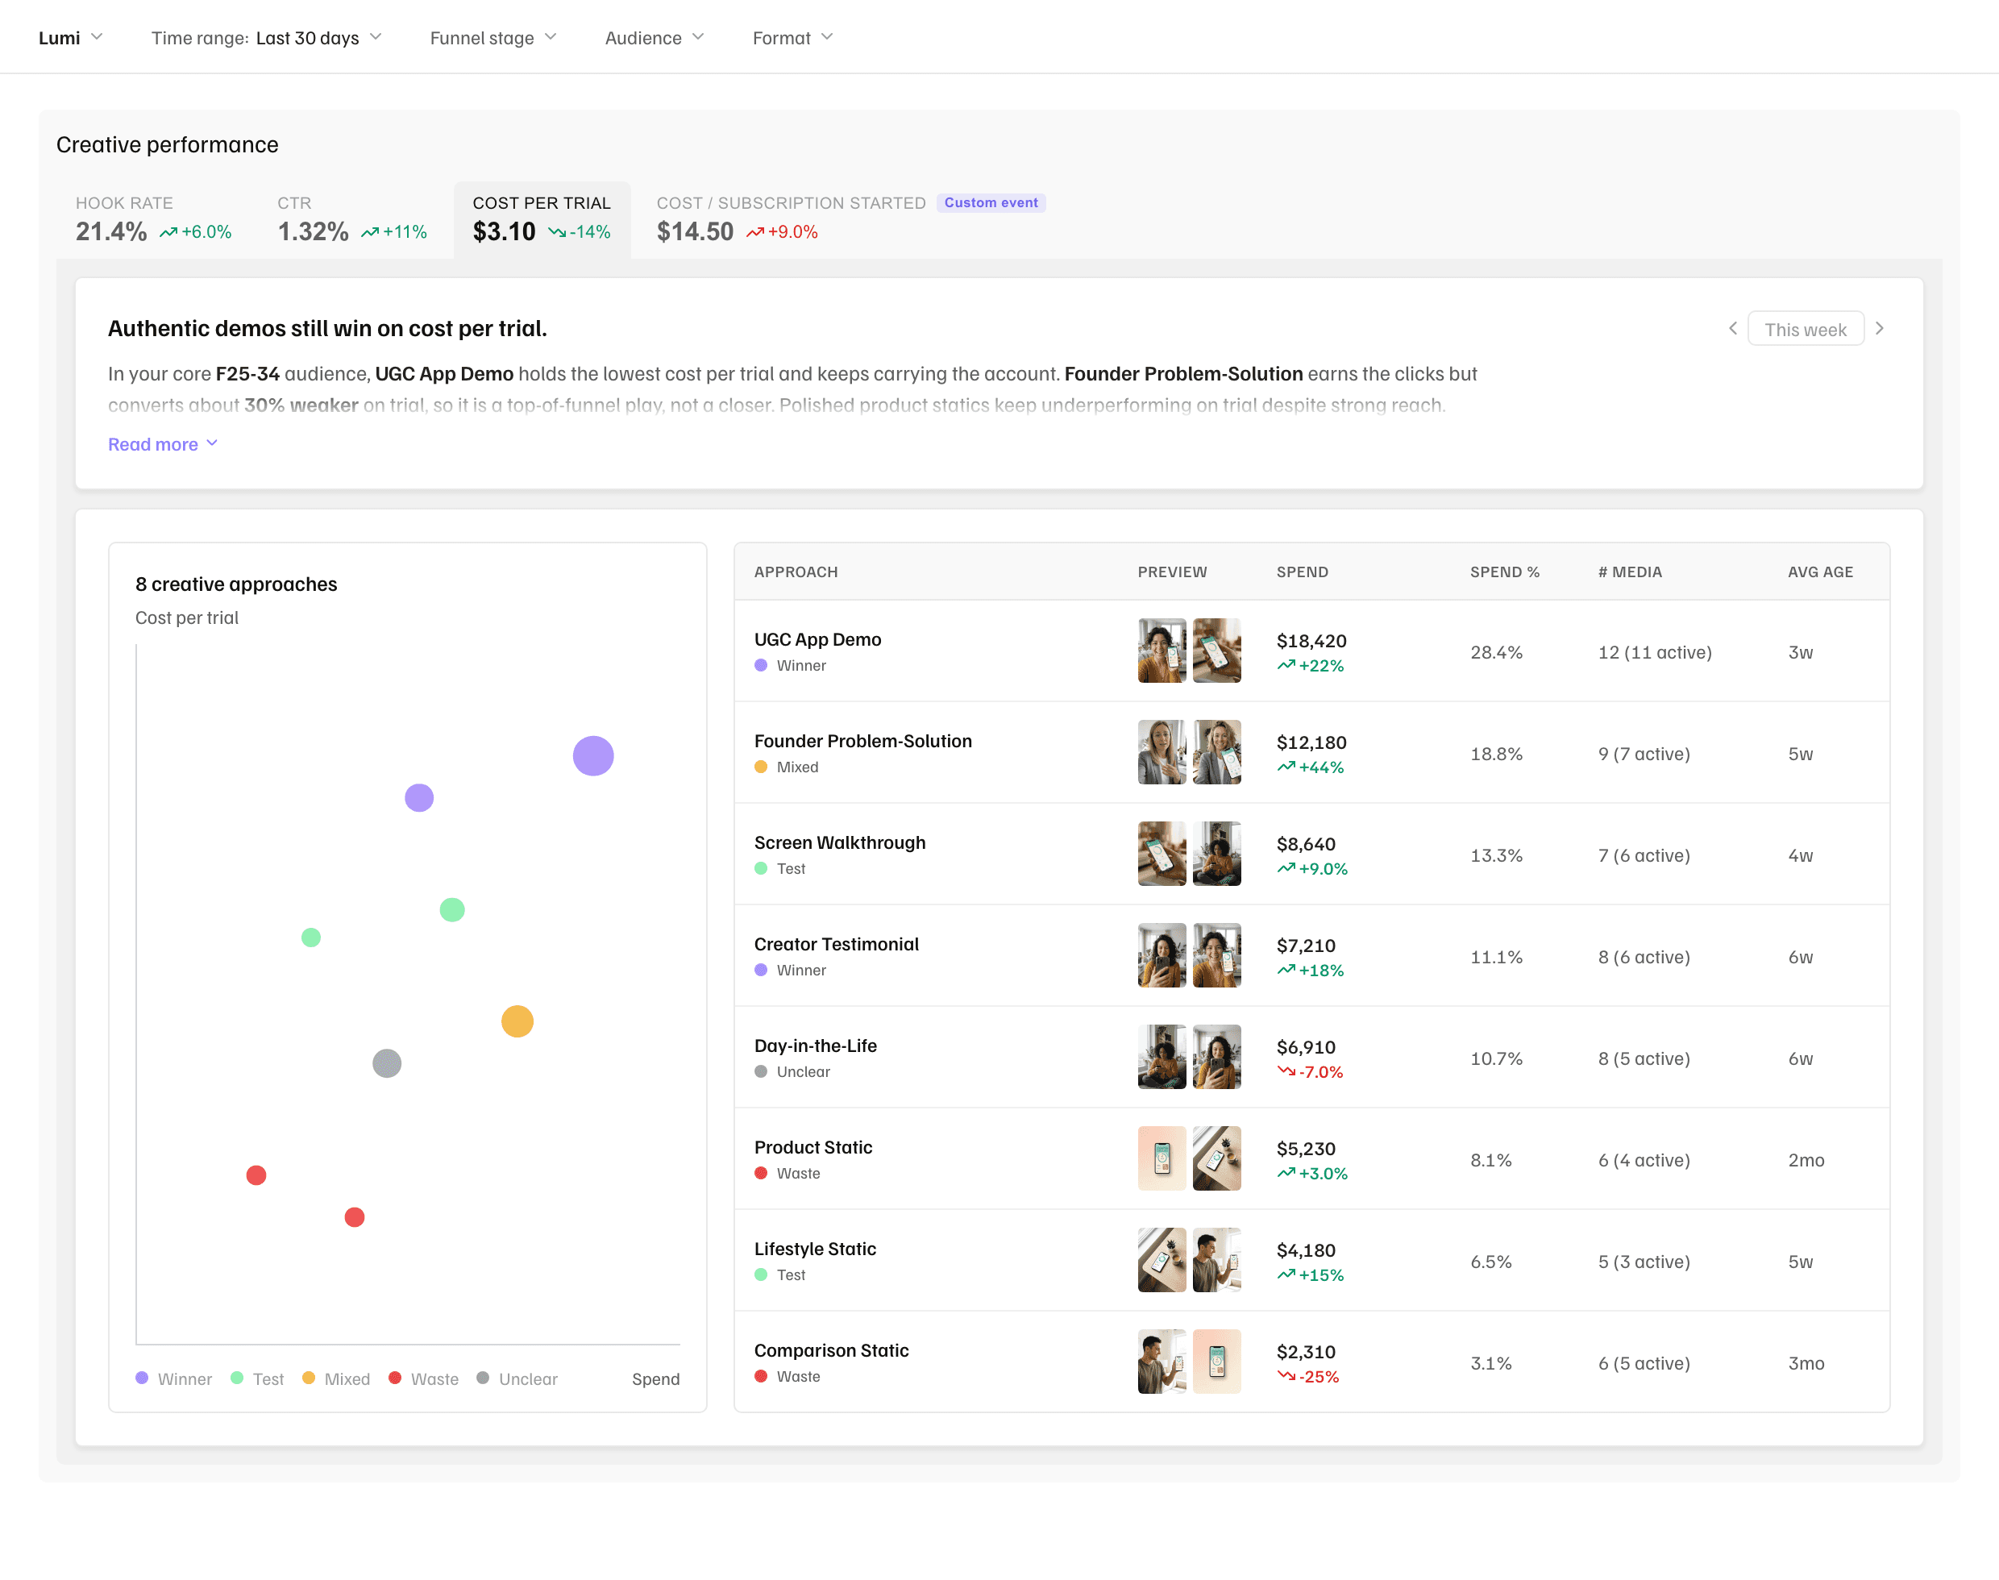The width and height of the screenshot is (1999, 1580).
Task: Go to previous week insight arrow
Action: [1732, 328]
